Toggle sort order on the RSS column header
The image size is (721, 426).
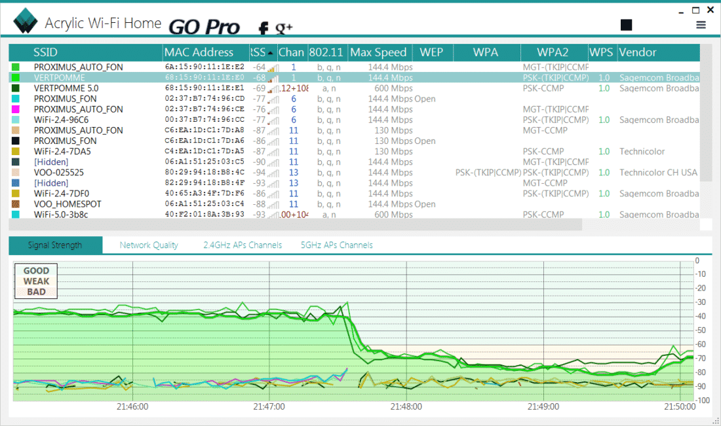point(263,52)
